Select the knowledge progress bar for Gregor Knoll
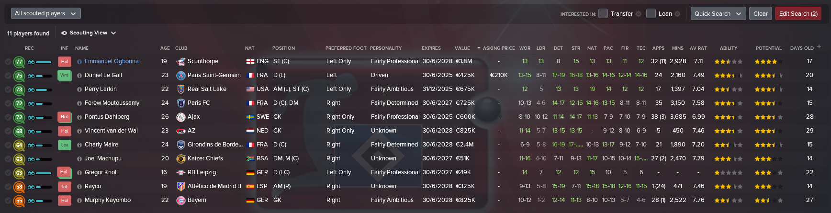 click(44, 173)
